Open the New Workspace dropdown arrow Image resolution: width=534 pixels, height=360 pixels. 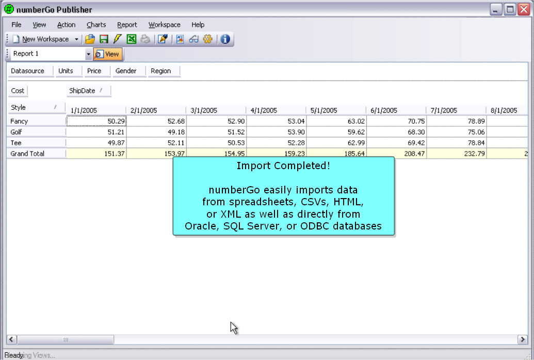point(77,40)
